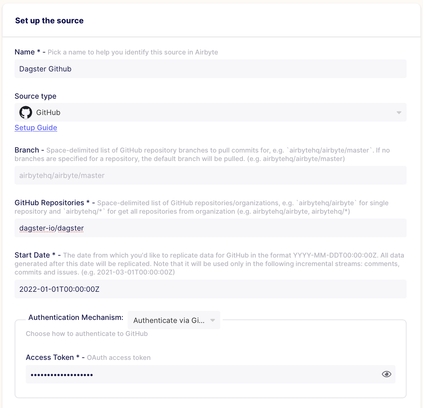Click inside the Choose how to authenticate box
Image resolution: width=423 pixels, height=408 pixels.
(x=87, y=334)
